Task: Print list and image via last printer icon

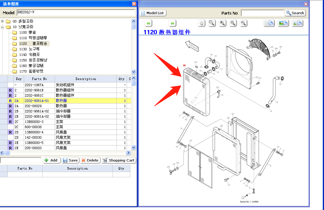Action: tap(297, 23)
